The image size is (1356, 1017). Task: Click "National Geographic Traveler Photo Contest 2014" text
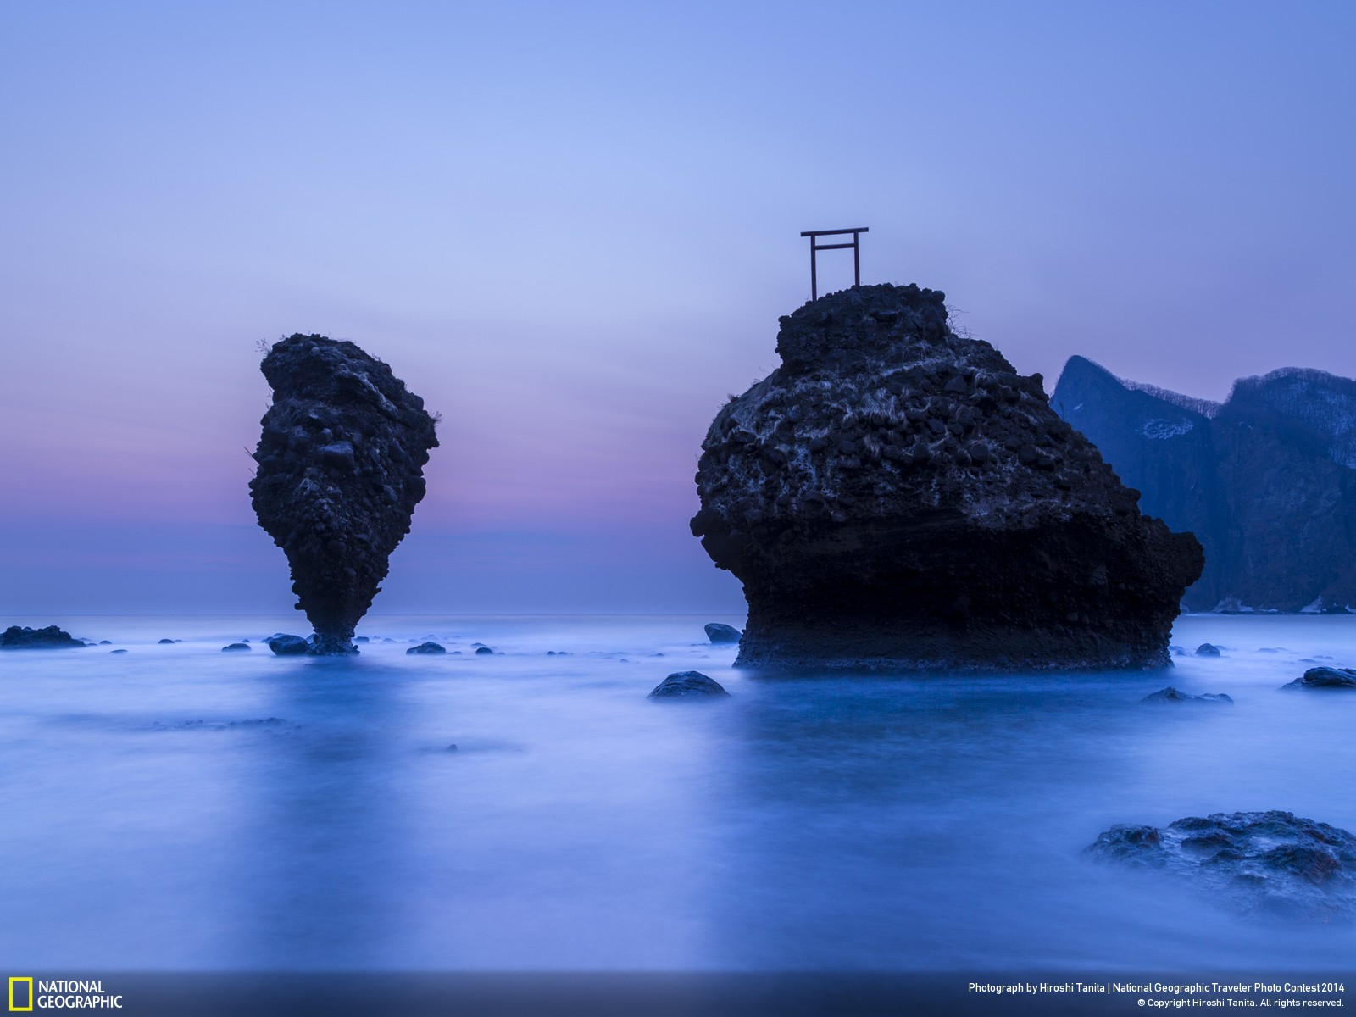(x=1228, y=987)
